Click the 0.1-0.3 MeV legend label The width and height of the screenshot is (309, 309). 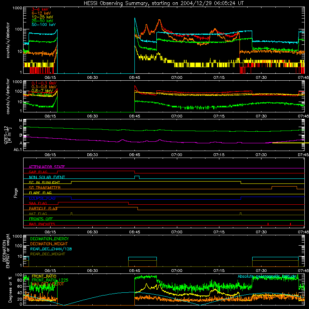coord(44,83)
